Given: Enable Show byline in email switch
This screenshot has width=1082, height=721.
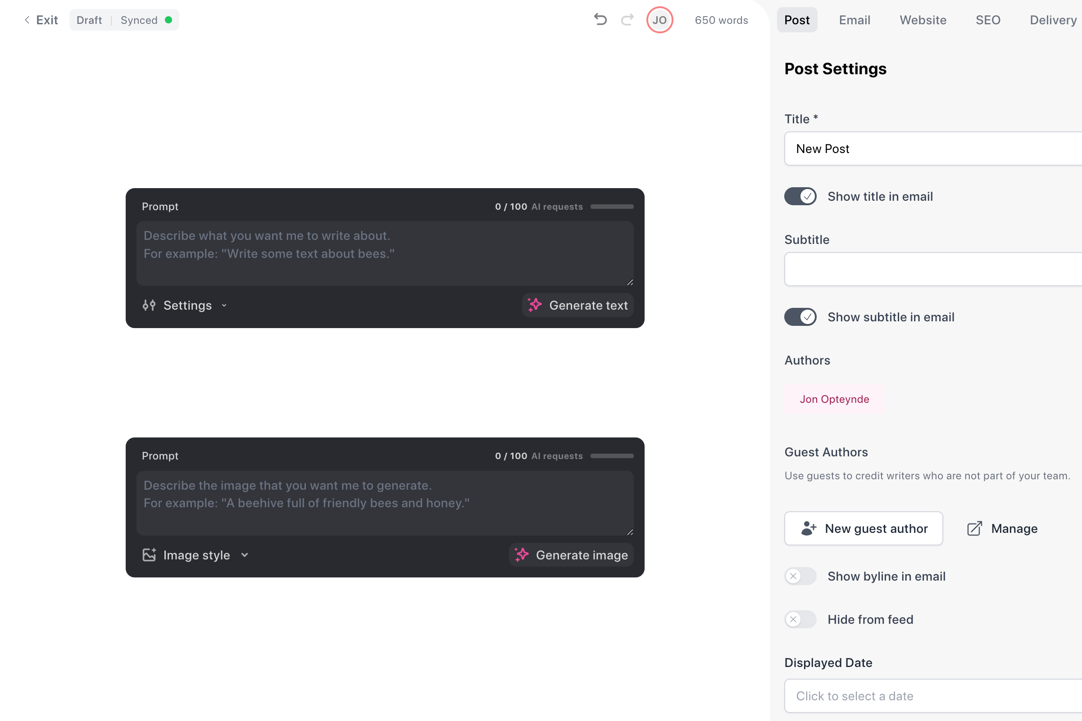Looking at the screenshot, I should 800,576.
